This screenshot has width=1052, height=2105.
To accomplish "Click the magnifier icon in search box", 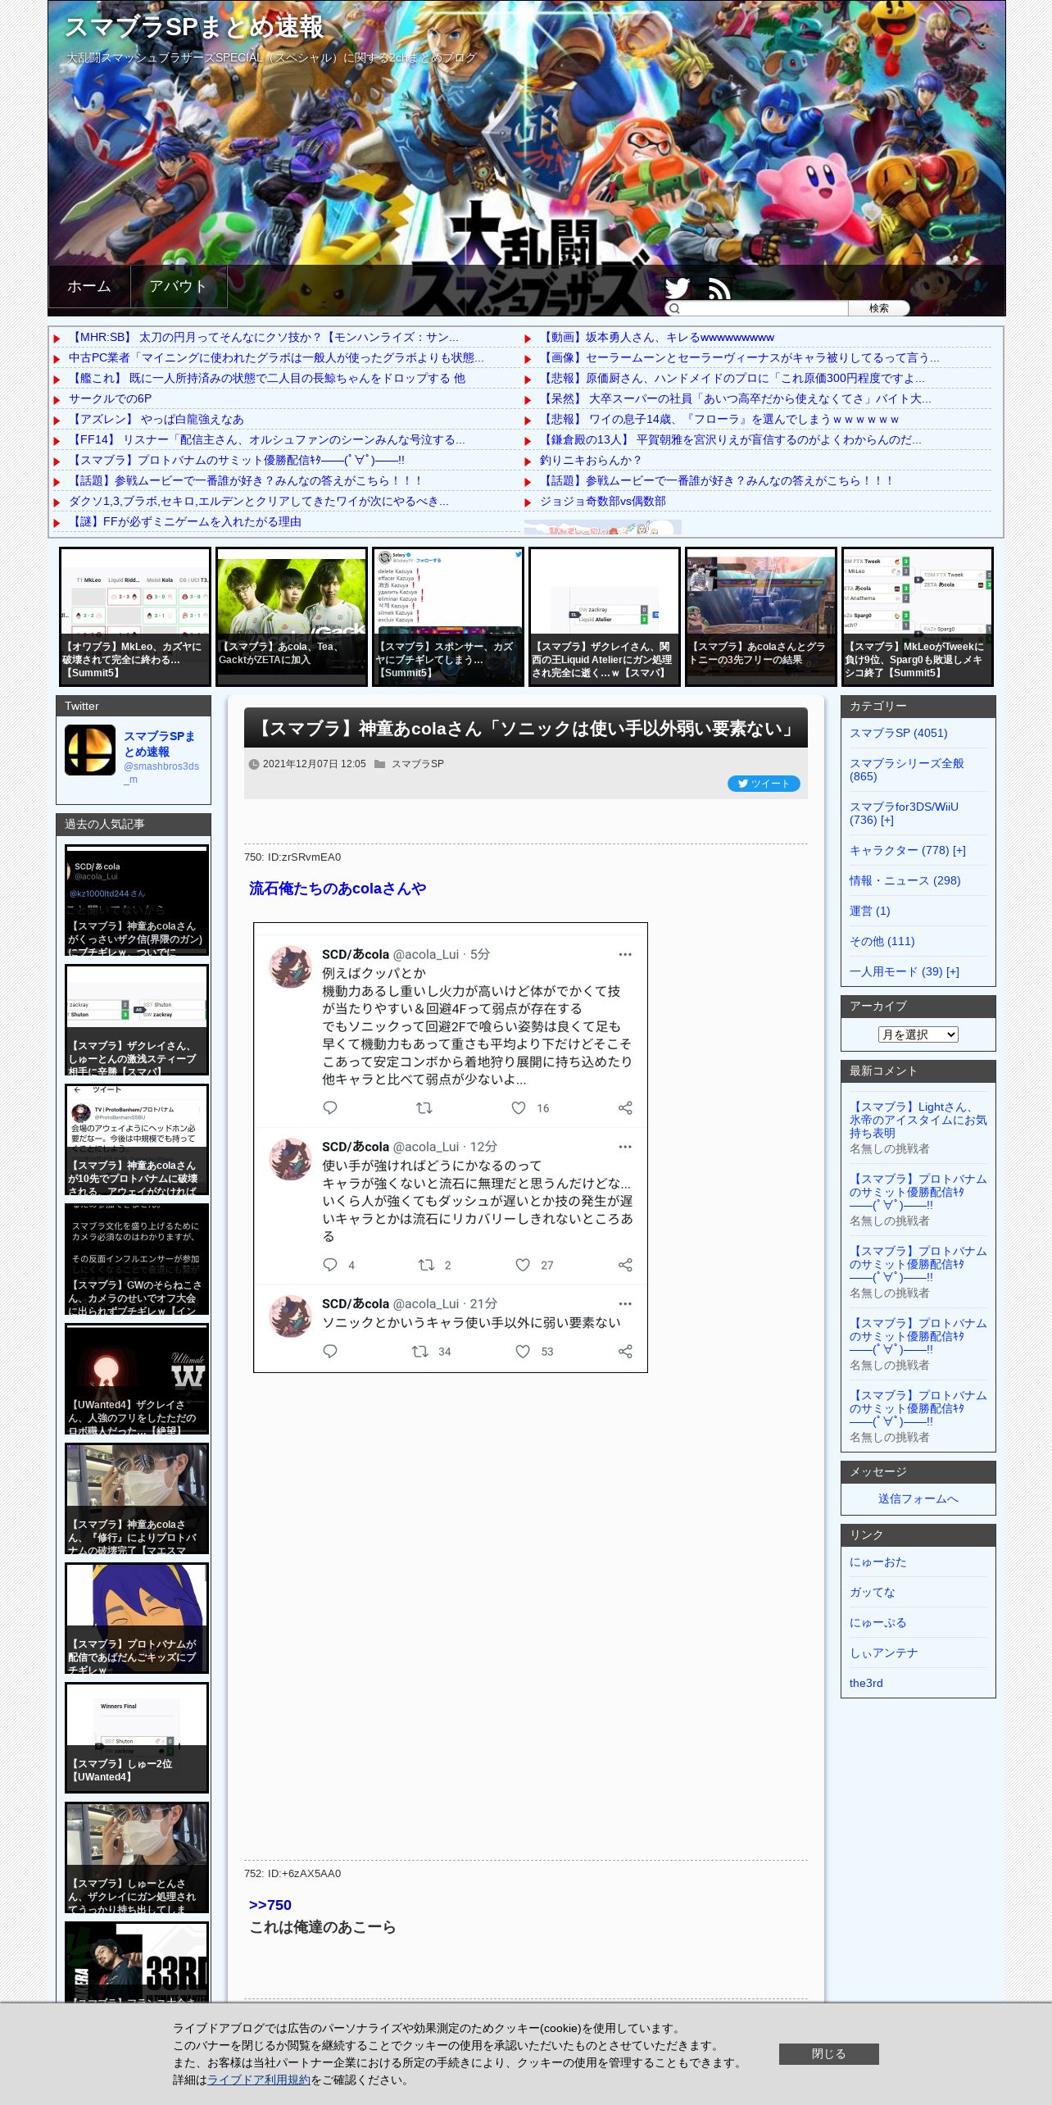I will pyautogui.click(x=674, y=308).
